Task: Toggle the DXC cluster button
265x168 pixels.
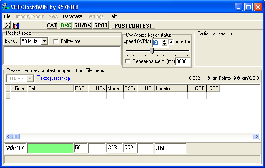Action: tap(66, 25)
